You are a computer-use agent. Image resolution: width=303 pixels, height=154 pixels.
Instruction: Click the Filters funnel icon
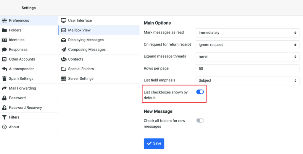(x=4, y=117)
